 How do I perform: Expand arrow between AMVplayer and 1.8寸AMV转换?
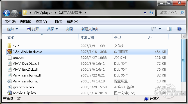56,13
